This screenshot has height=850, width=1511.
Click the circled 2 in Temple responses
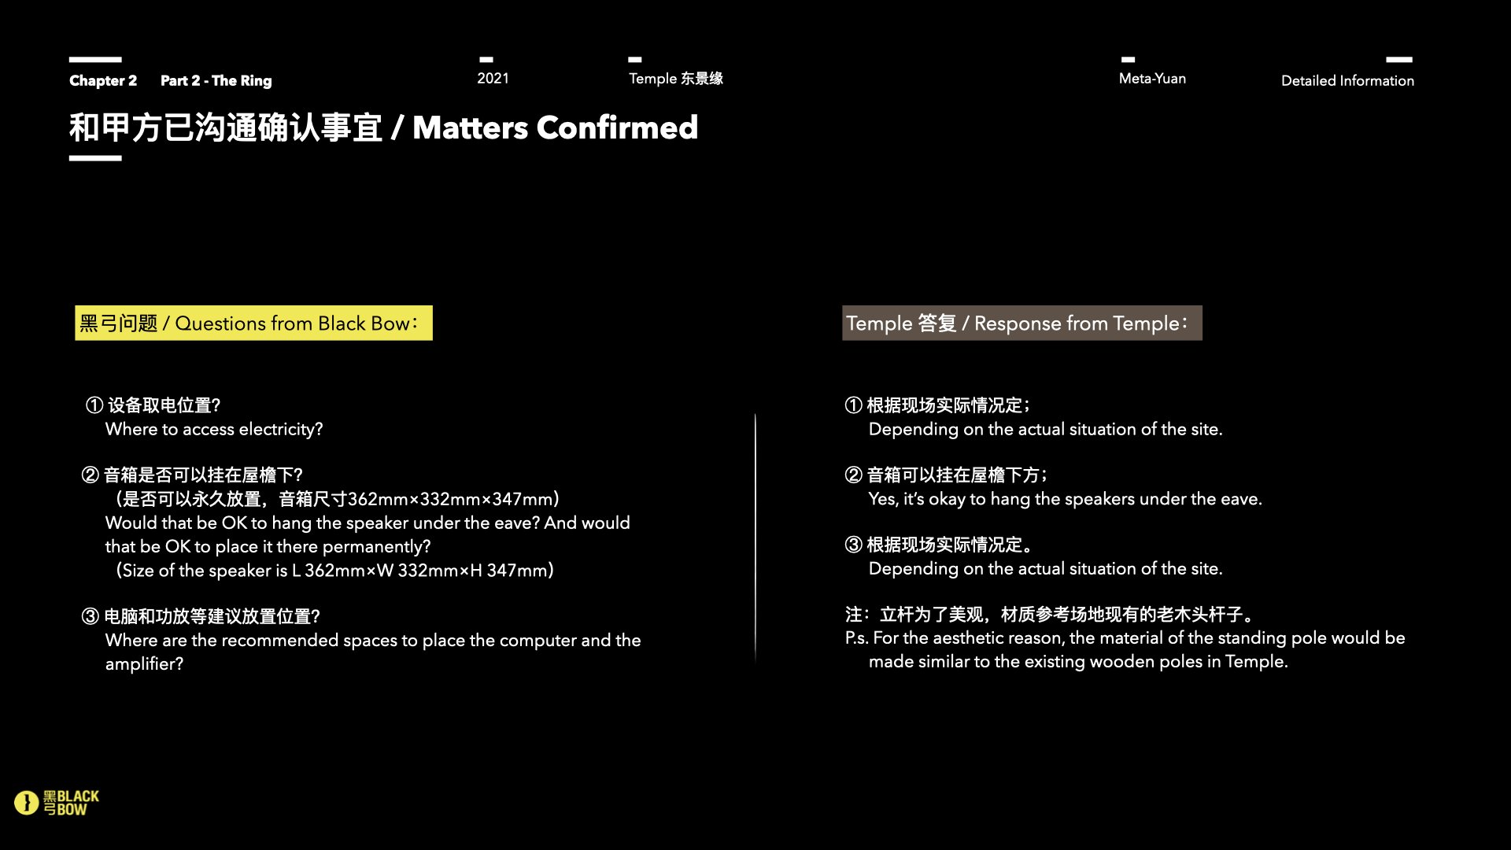(854, 475)
